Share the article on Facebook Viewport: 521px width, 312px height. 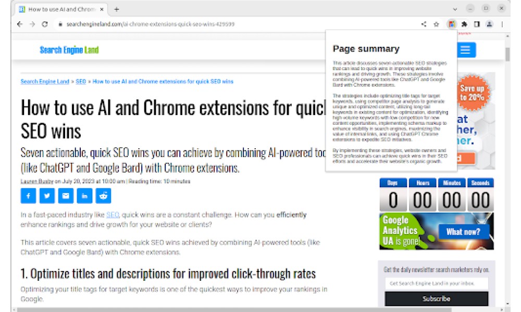(28, 196)
